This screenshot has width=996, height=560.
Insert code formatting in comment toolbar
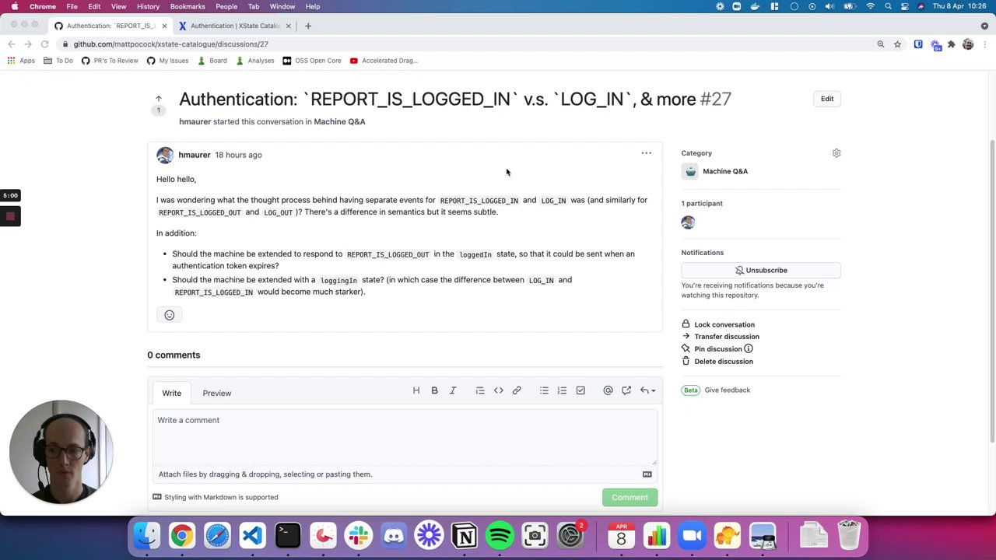pos(499,390)
